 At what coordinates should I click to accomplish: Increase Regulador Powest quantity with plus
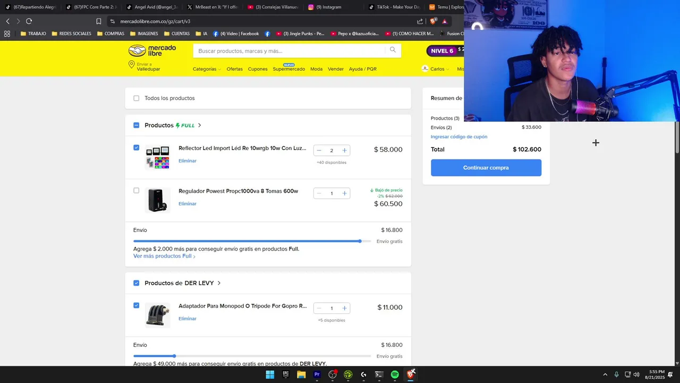pyautogui.click(x=344, y=193)
